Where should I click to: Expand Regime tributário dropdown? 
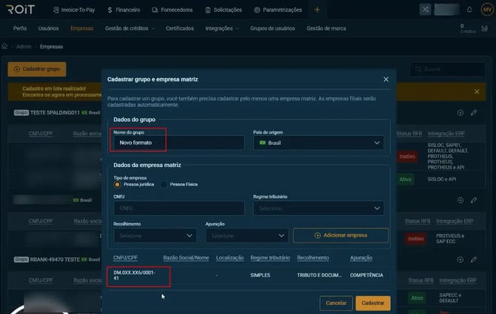320,209
